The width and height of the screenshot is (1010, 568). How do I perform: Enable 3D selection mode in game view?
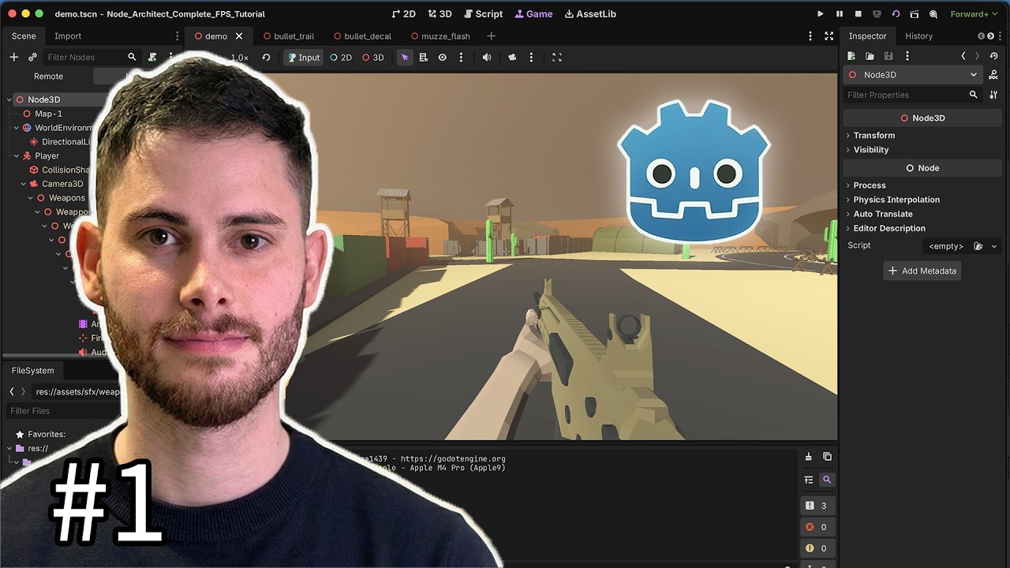tap(373, 58)
